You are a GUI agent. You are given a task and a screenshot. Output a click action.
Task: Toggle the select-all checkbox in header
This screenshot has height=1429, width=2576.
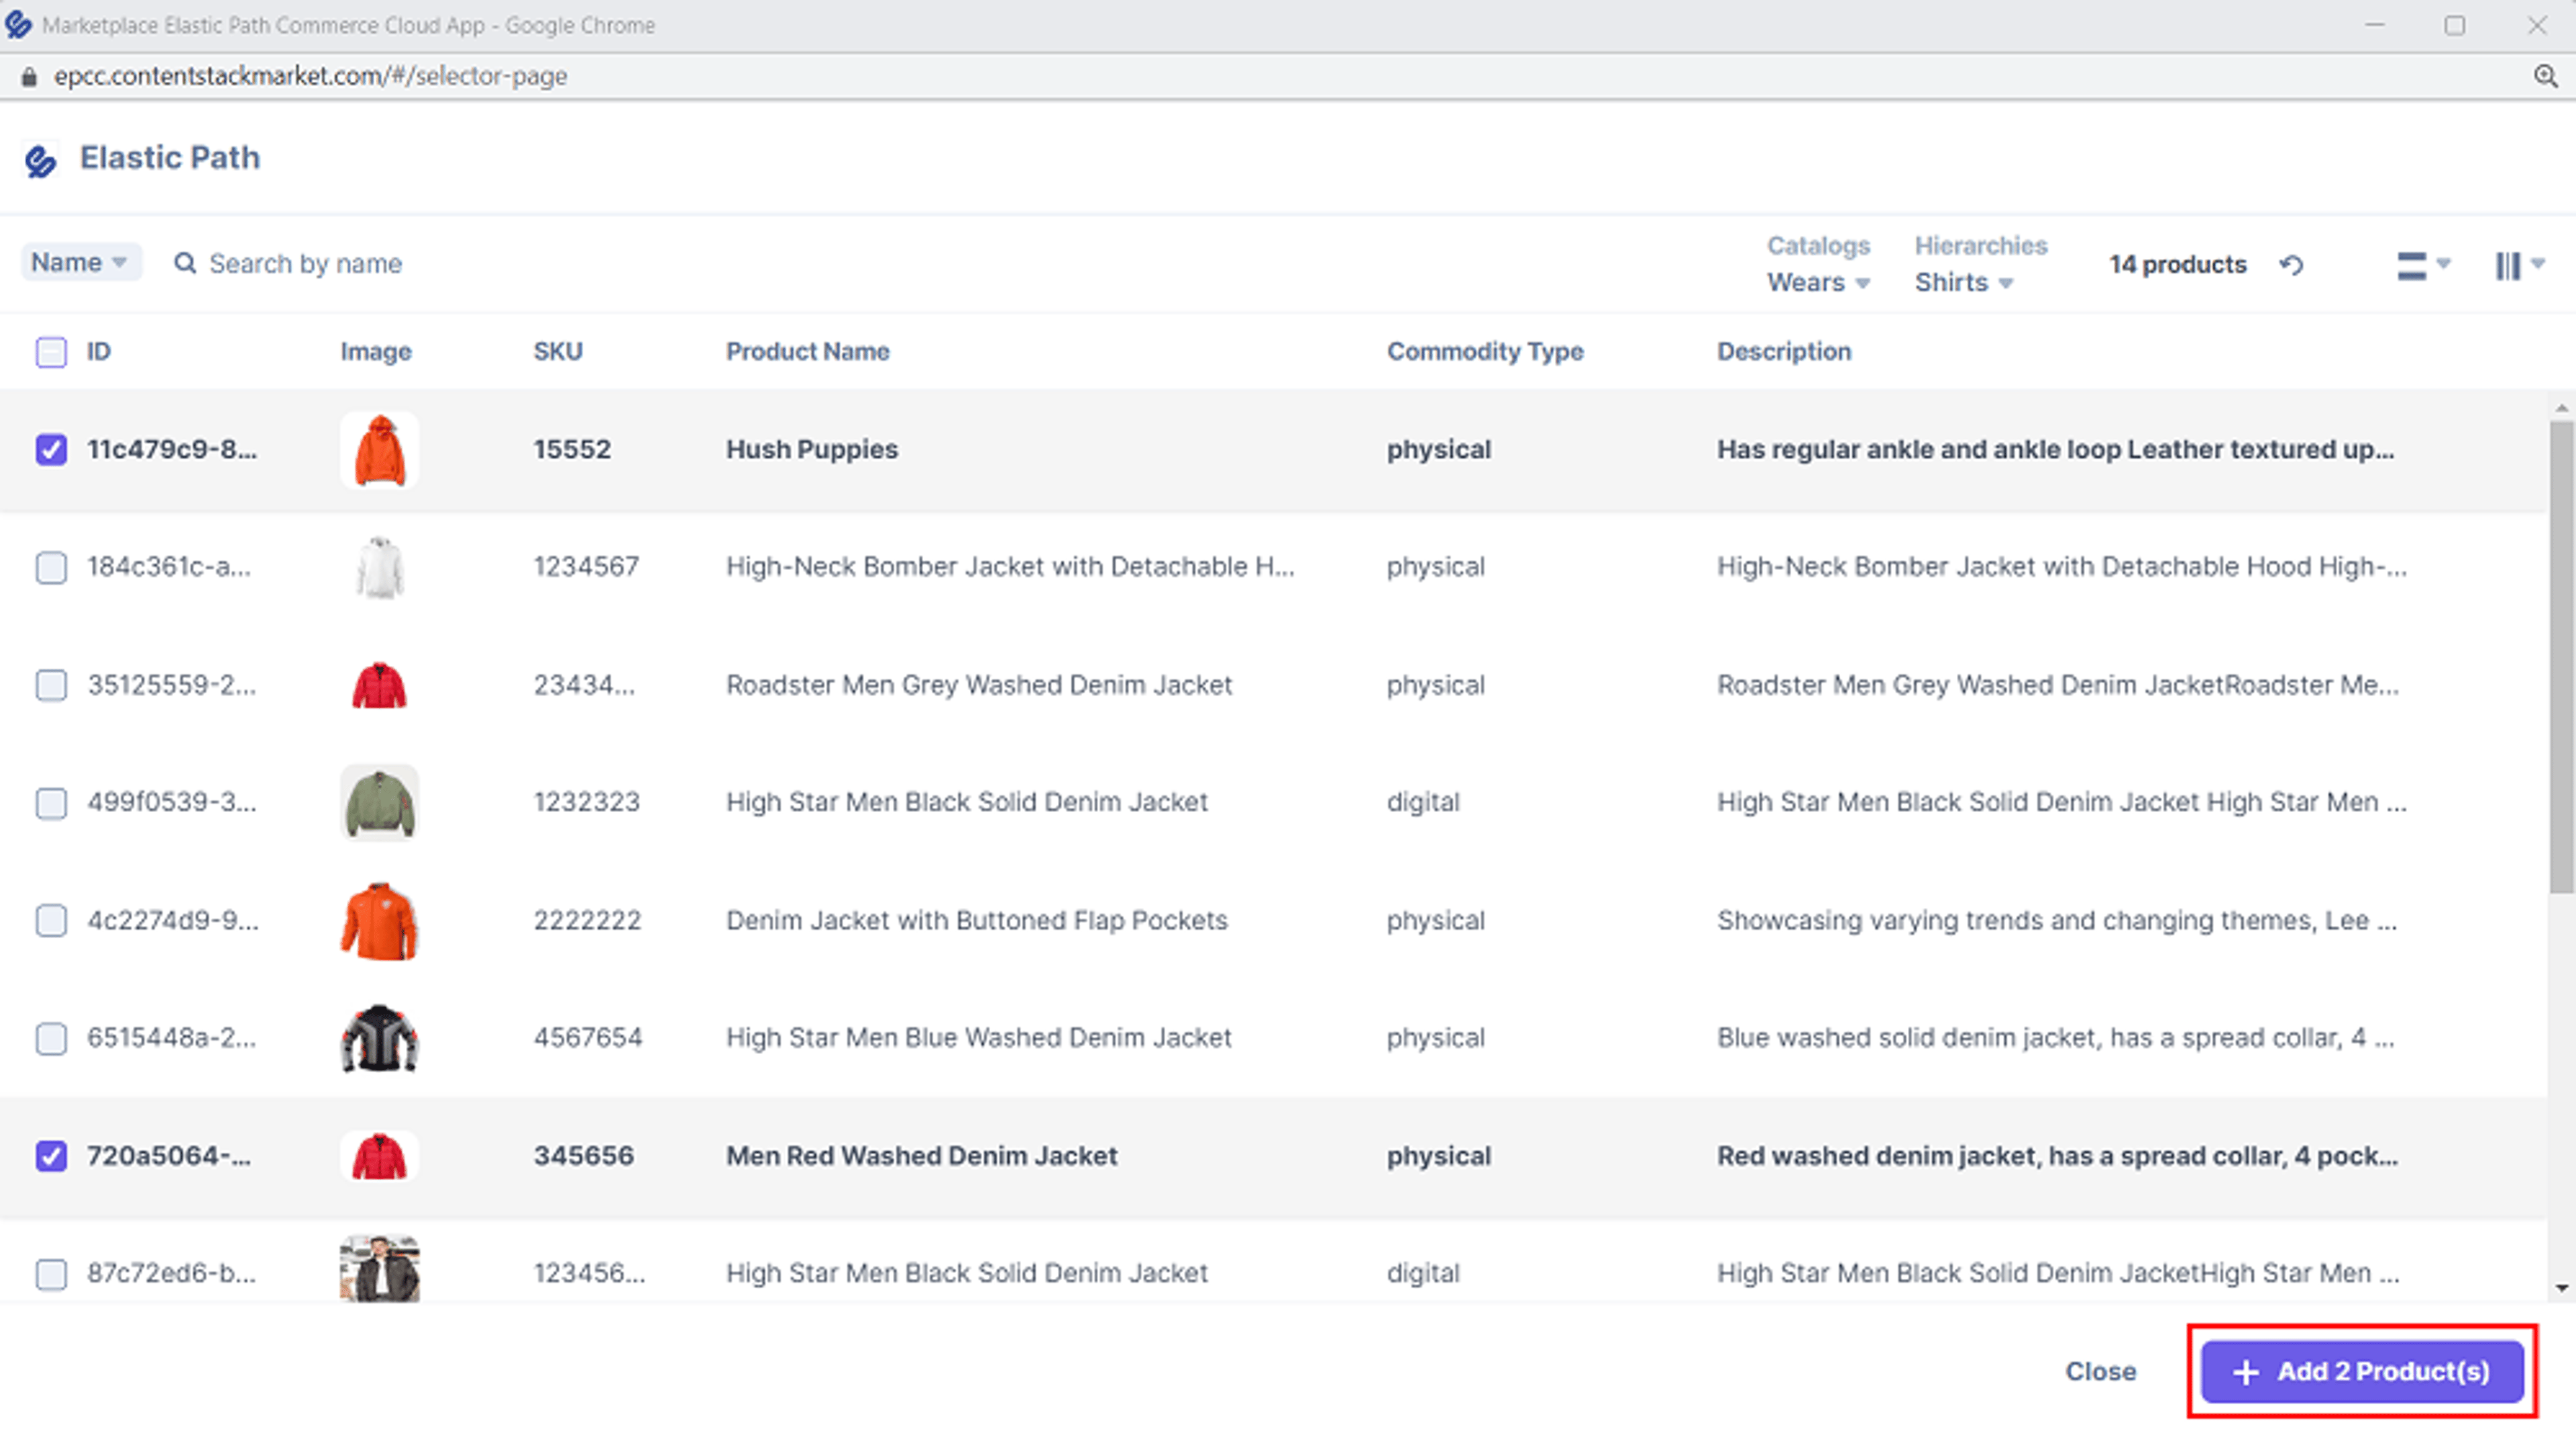tap(51, 352)
